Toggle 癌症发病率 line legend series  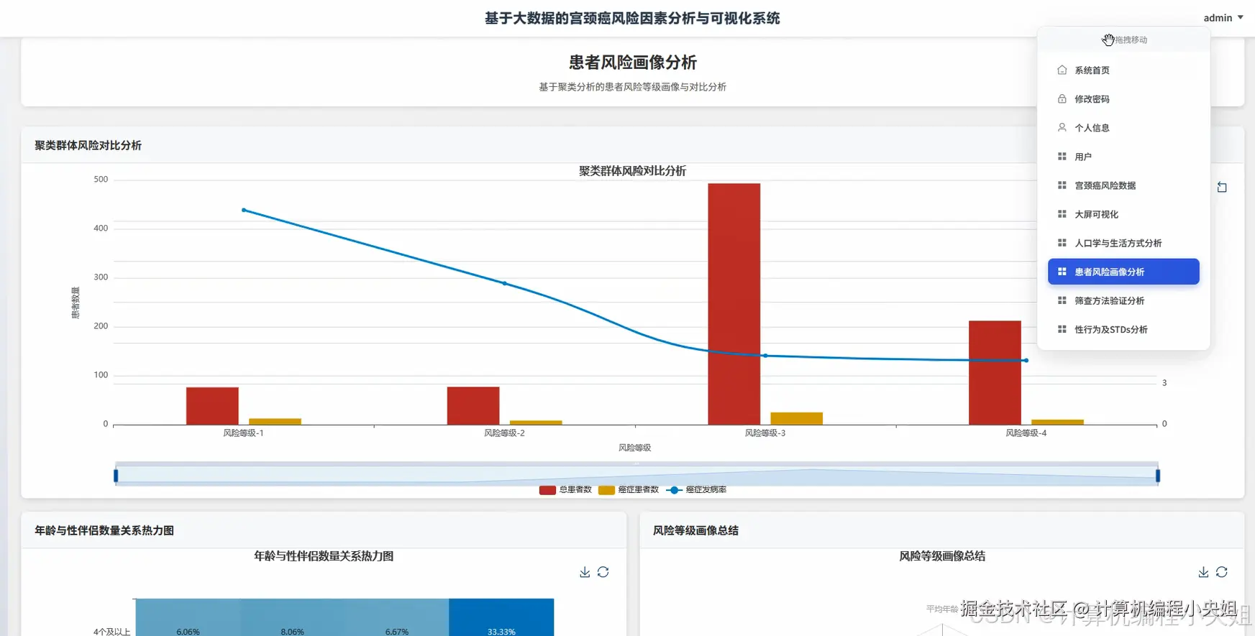(x=696, y=489)
